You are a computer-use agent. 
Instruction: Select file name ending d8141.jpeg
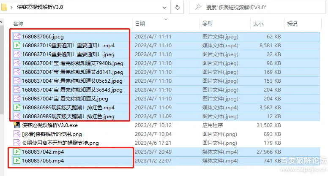coord(73,72)
